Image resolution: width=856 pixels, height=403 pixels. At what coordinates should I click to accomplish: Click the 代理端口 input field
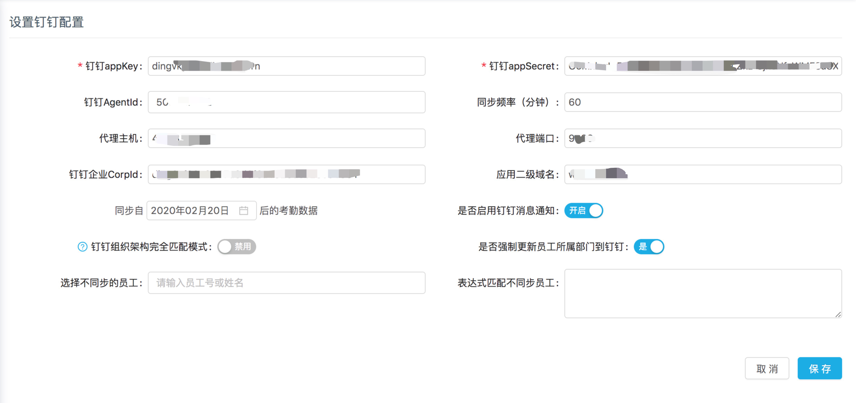(703, 138)
